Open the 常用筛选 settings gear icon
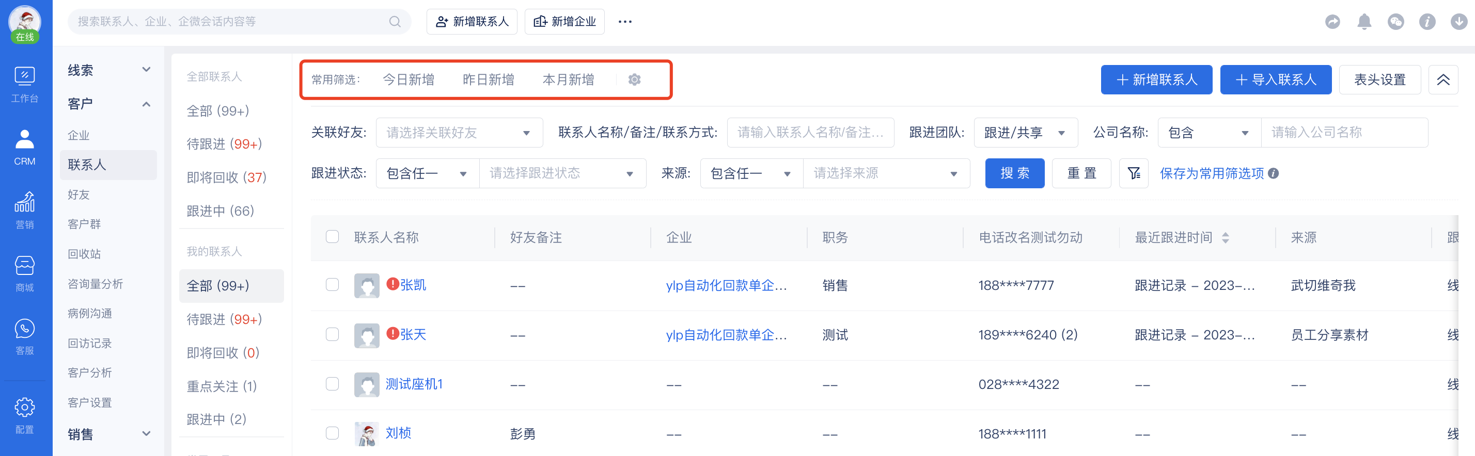 pyautogui.click(x=634, y=79)
